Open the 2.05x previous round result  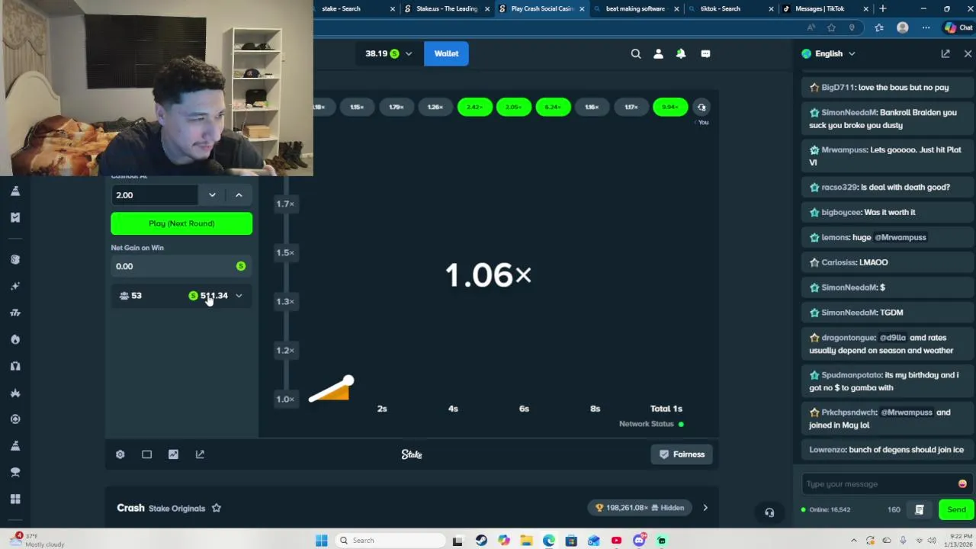514,108
